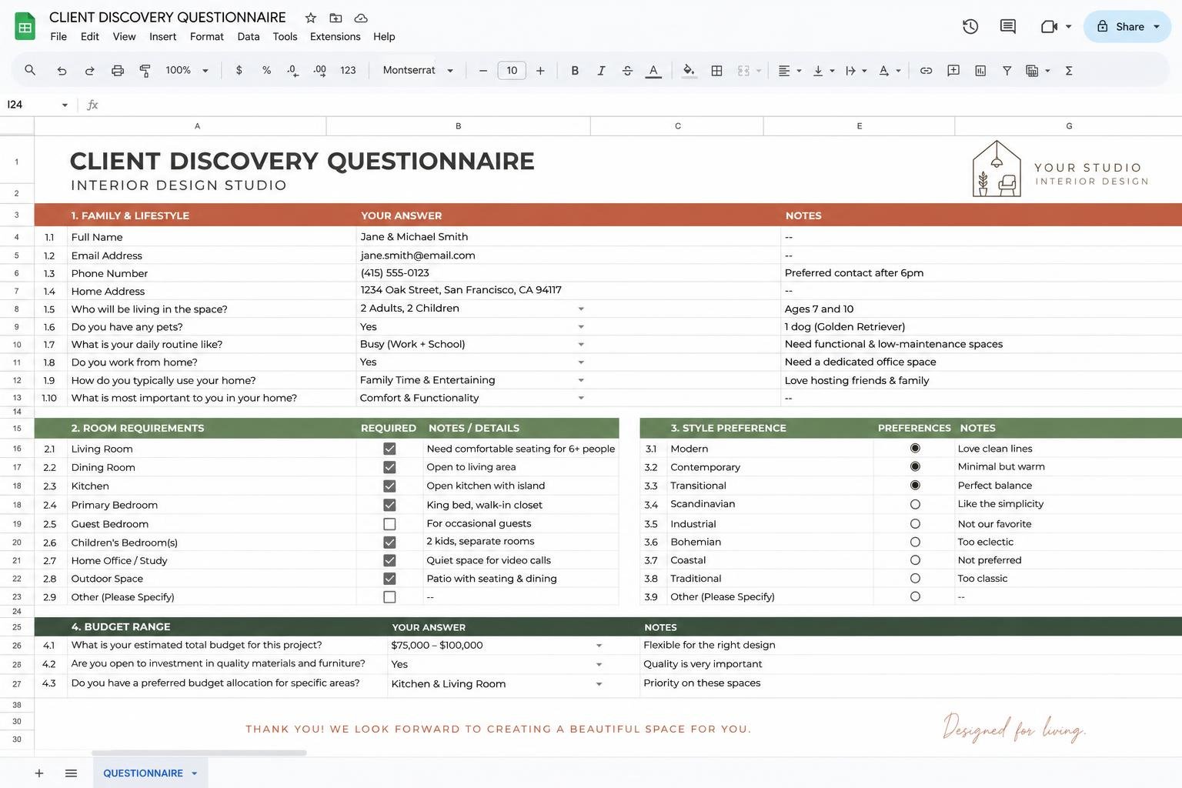Open the zoom level dropdown
Screen dimensions: 1182x788
(187, 70)
